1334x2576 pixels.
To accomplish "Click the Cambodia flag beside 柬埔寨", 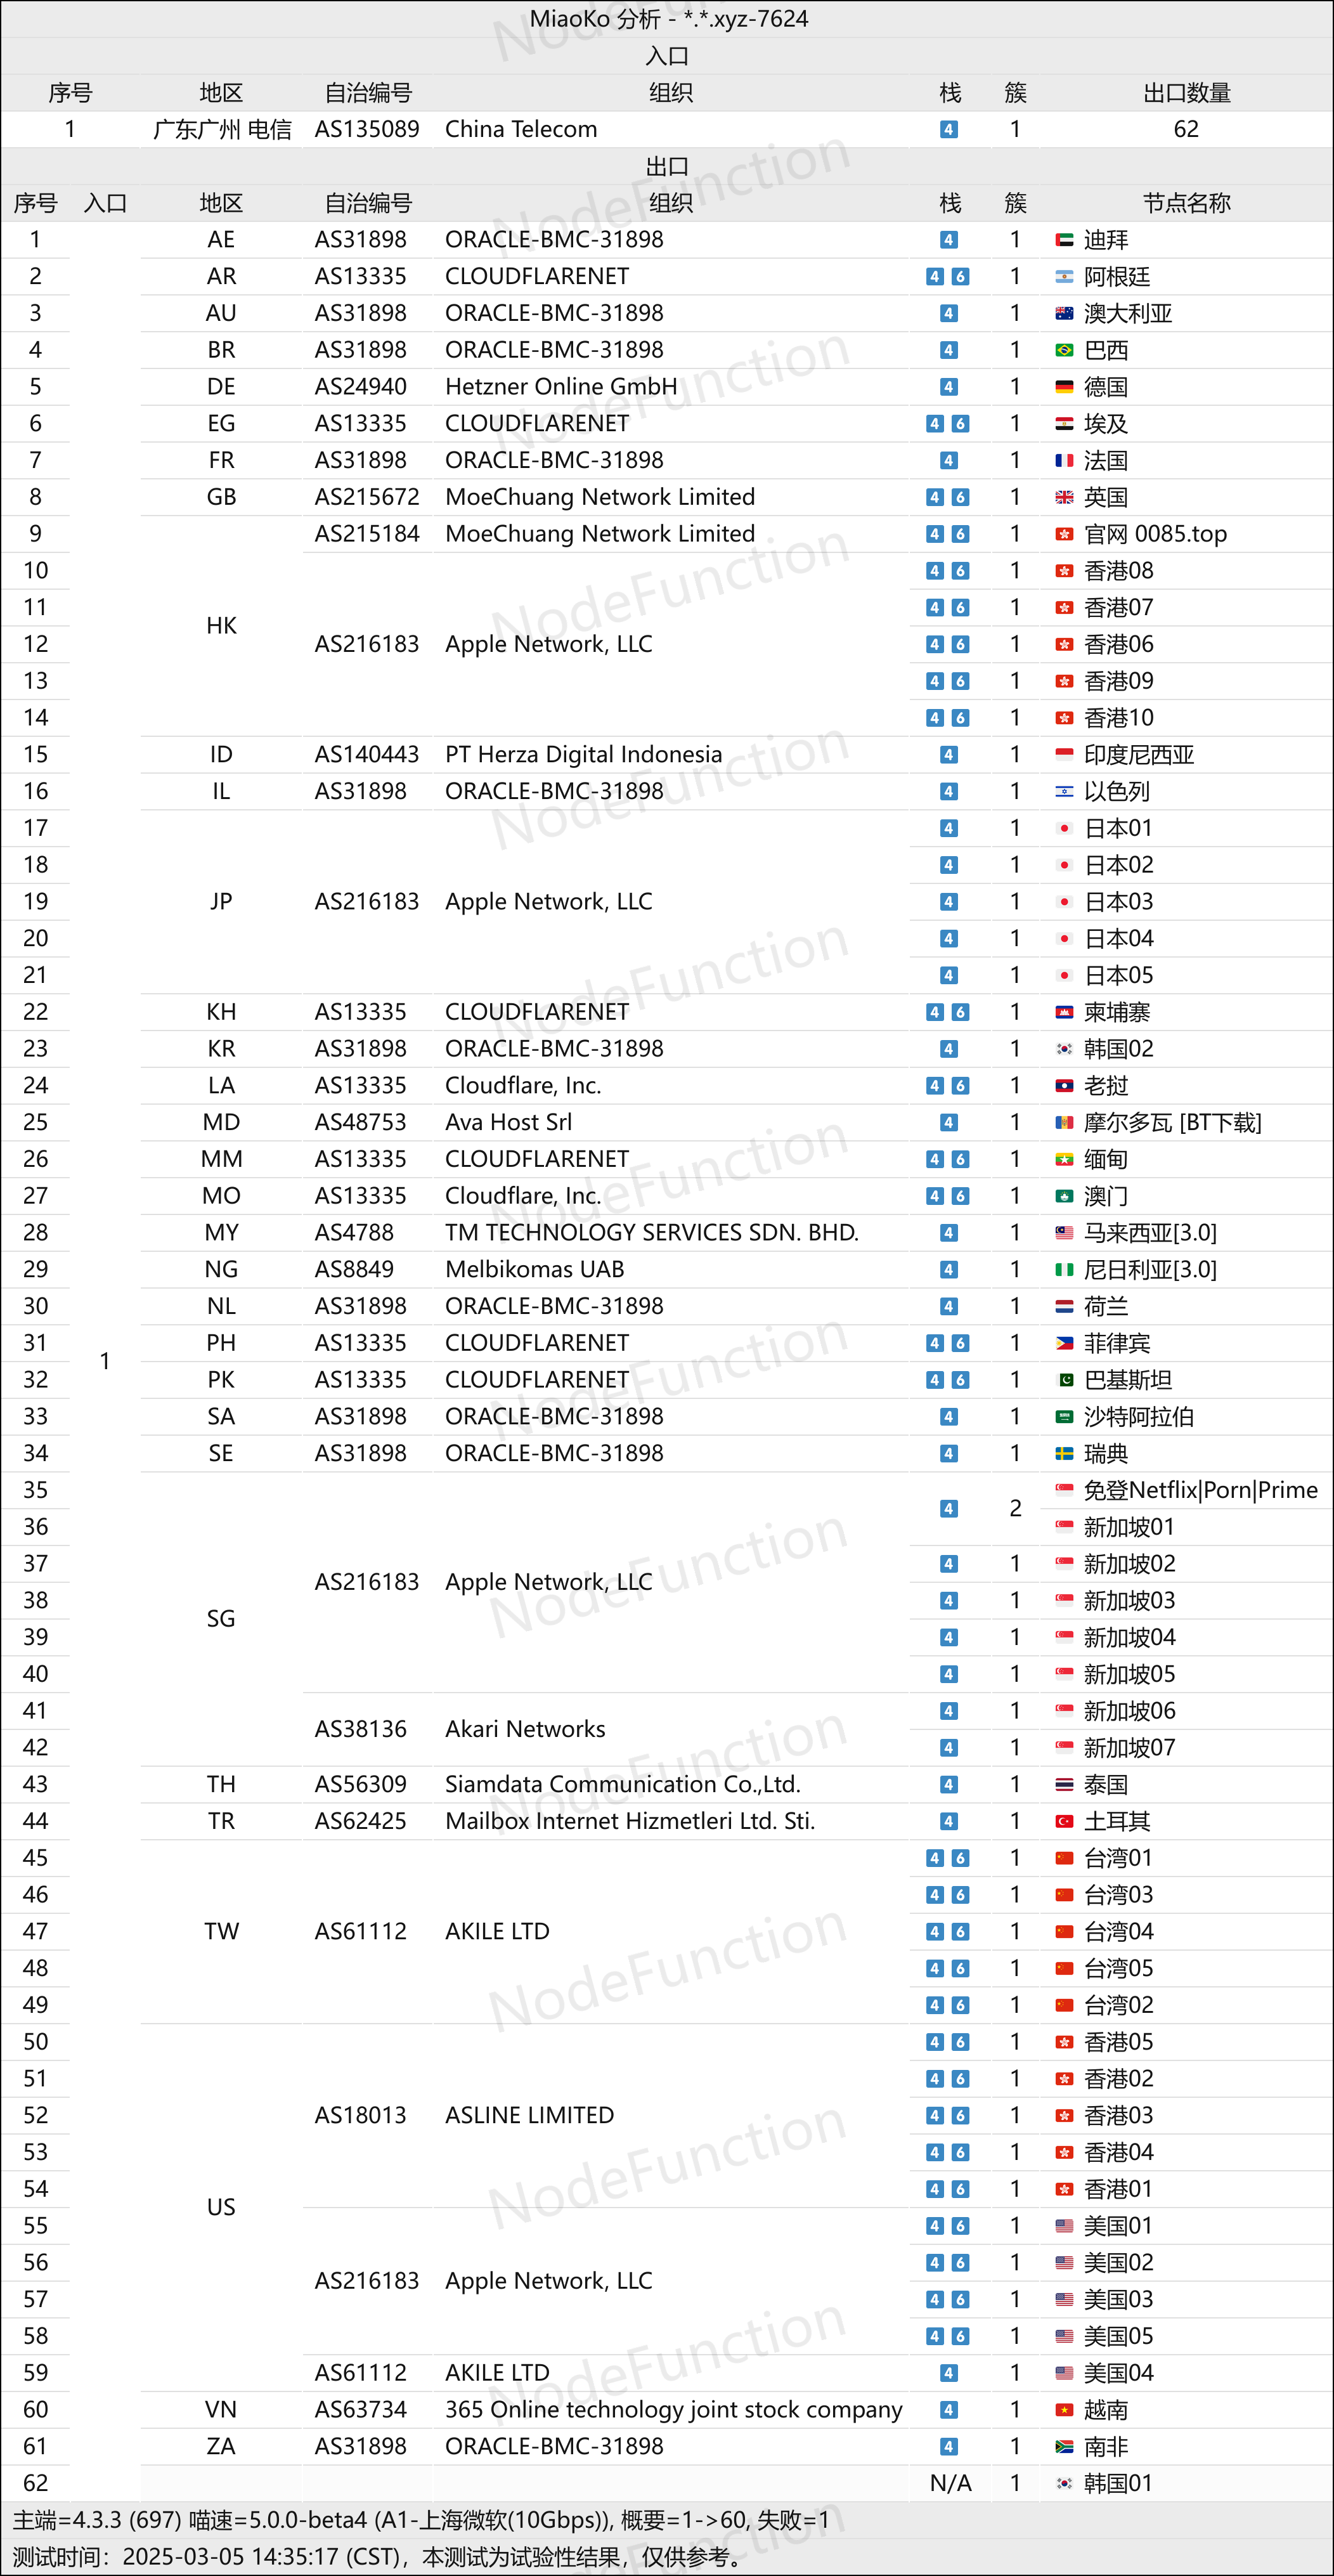I will click(x=1064, y=1012).
